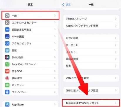This screenshot has height=107, width=121.
Task: Open 言語と地域 settings
Action: tap(91, 59)
